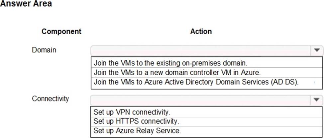Viewport: 324px width, 138px height.
Task: Click the Component column header
Action: [x=61, y=32]
